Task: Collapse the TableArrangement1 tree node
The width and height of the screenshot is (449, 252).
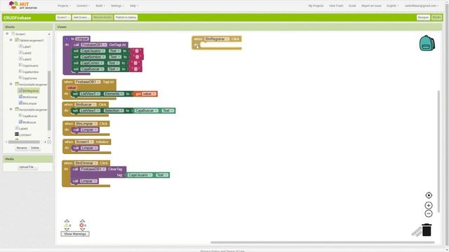Action: [11, 40]
